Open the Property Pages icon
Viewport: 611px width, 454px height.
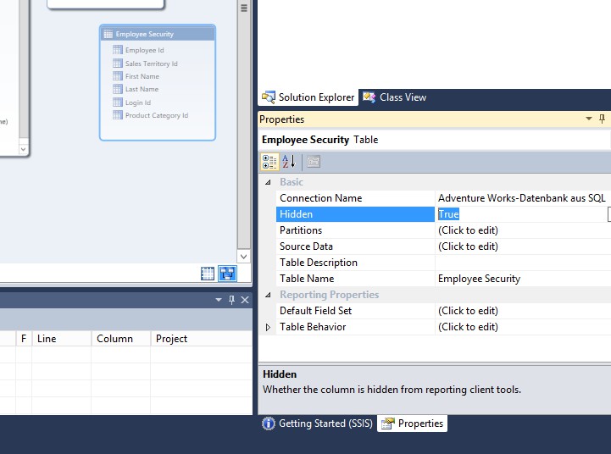(313, 162)
